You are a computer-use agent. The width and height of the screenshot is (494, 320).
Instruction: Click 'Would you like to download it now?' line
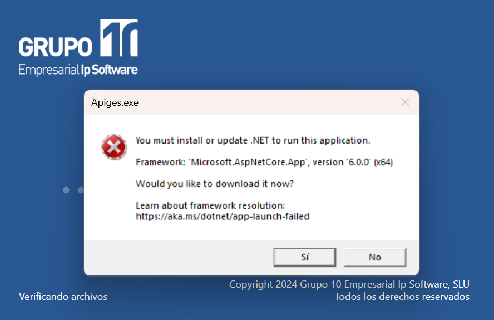click(x=215, y=184)
